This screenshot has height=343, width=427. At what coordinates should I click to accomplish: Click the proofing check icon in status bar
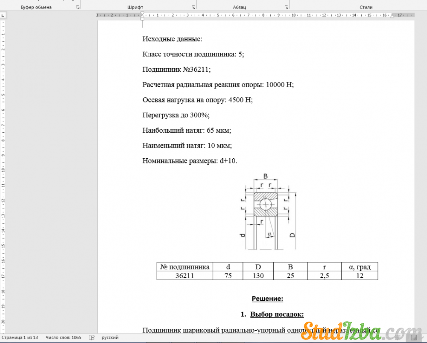(x=91, y=337)
